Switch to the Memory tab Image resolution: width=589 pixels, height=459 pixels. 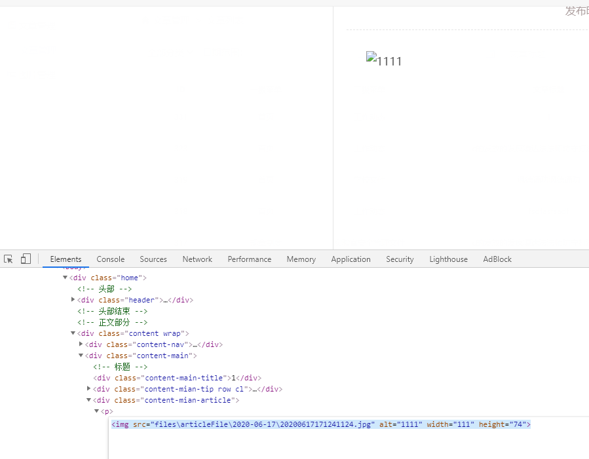coord(301,259)
